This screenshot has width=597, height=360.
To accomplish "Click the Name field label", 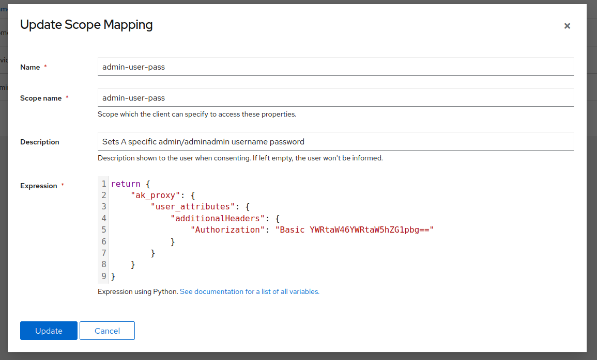I will (x=29, y=67).
